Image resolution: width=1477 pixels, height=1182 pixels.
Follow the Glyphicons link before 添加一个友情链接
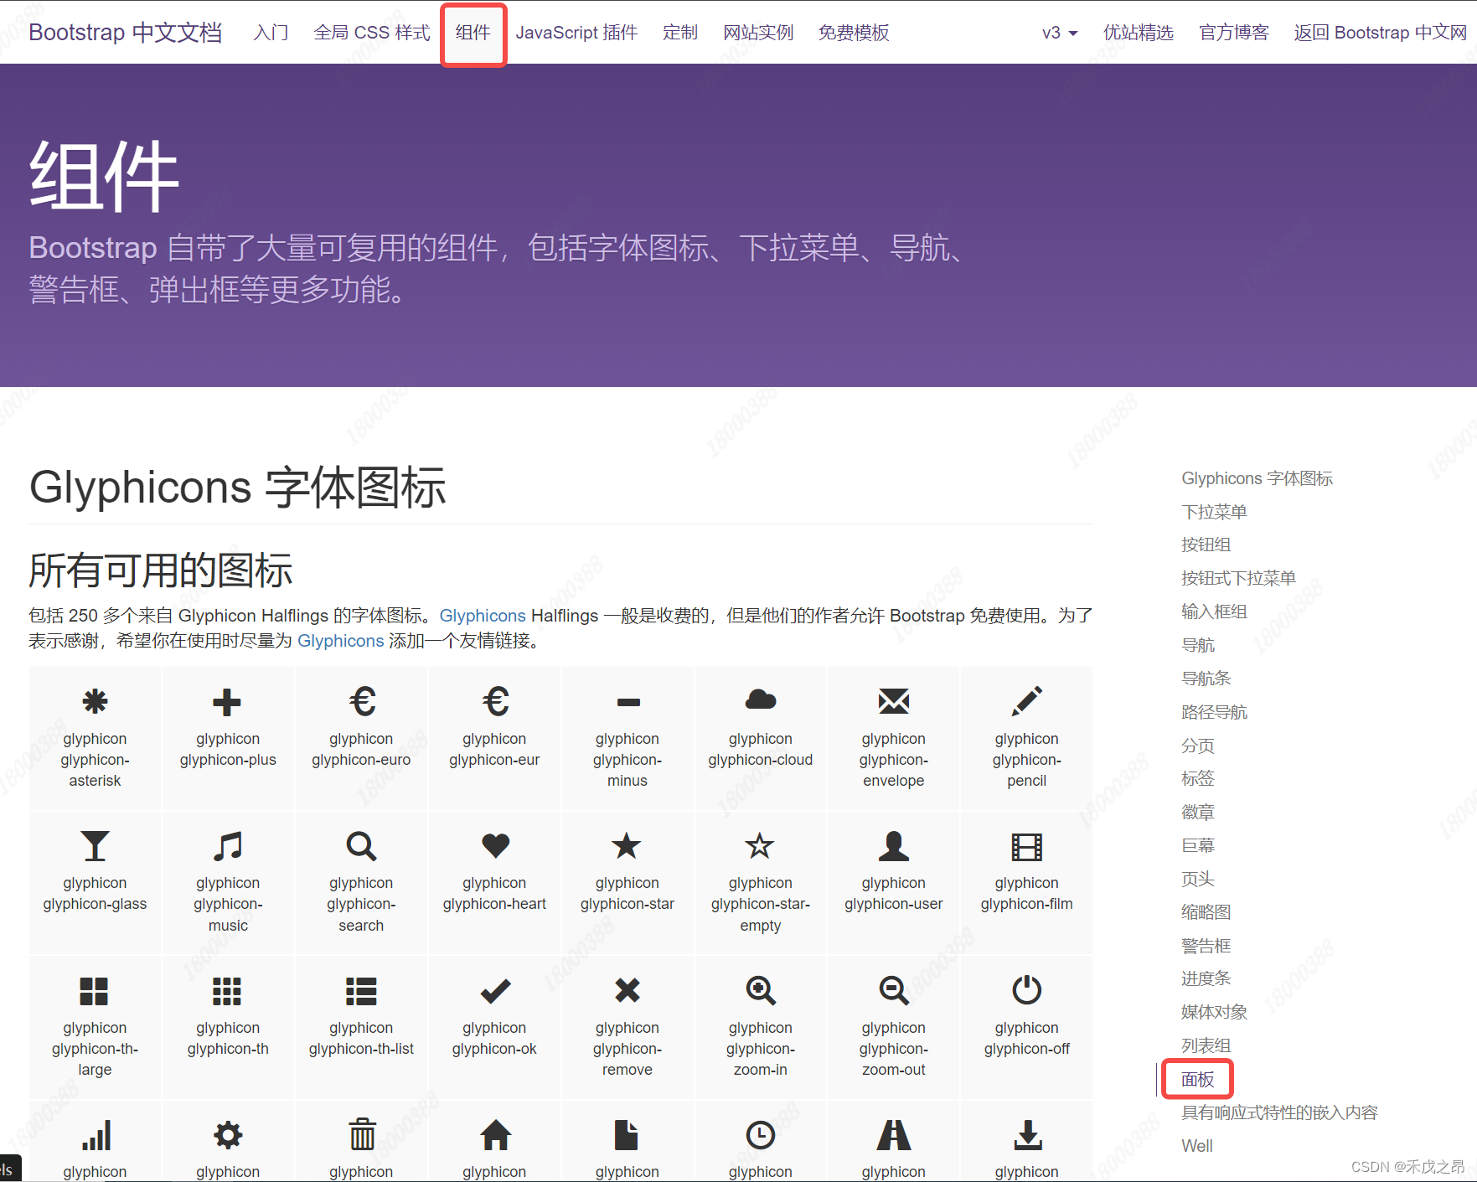coord(340,641)
